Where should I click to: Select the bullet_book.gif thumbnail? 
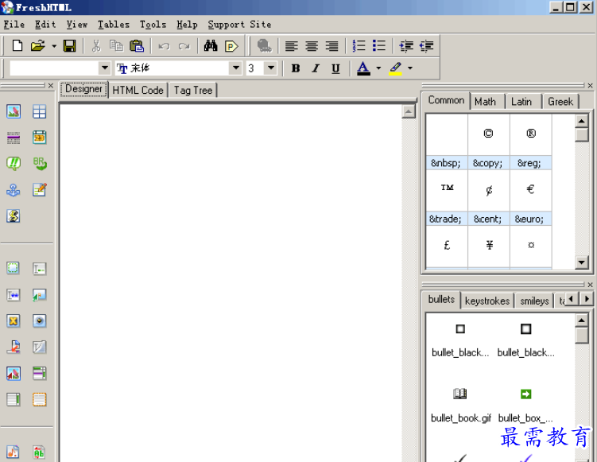(x=461, y=404)
